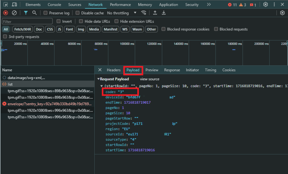Open the network search magnifier
This screenshot has width=288, height=174.
[34, 13]
